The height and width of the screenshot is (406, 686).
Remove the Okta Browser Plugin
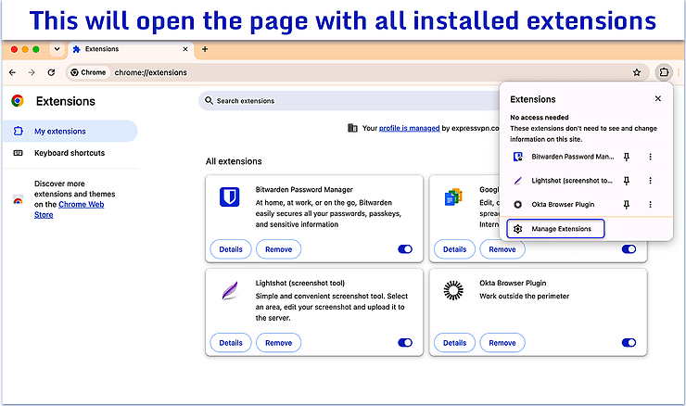pyautogui.click(x=502, y=343)
